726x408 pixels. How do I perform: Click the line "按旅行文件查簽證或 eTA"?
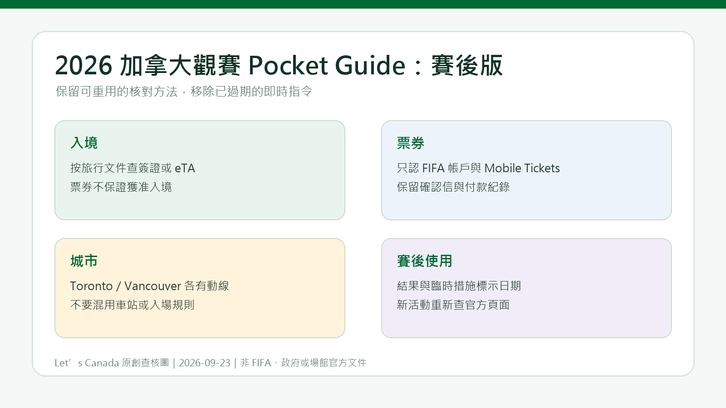132,168
